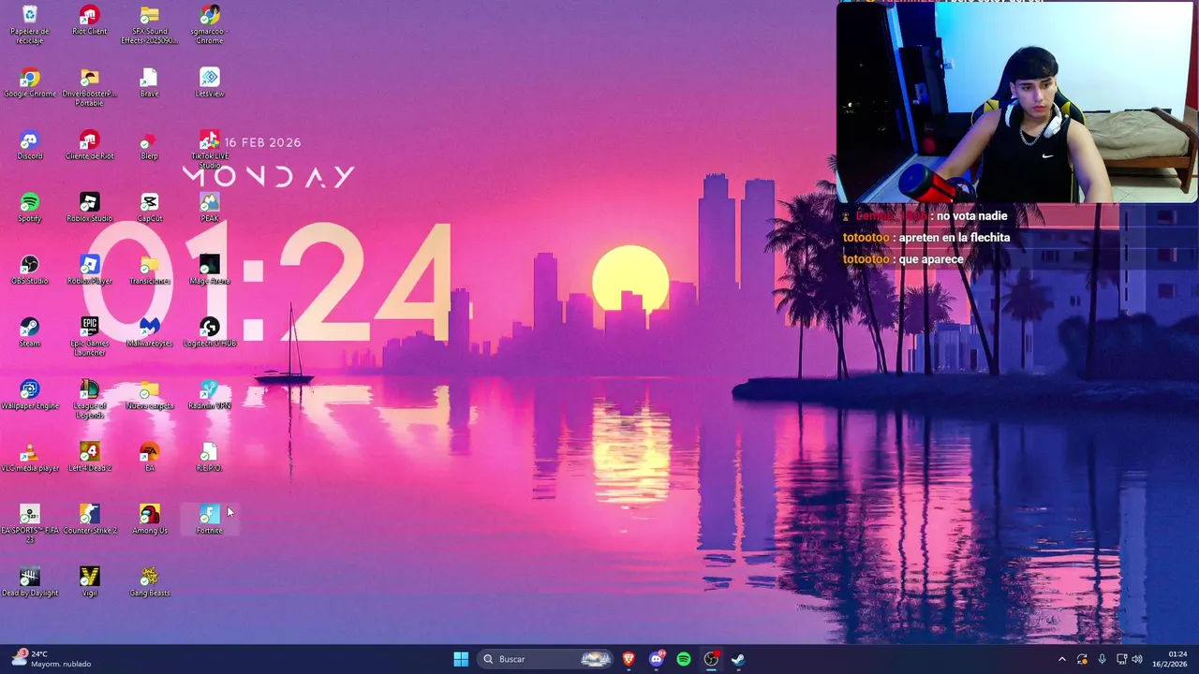The height and width of the screenshot is (674, 1199).
Task: Select the Brave desktop shortcut
Action: click(150, 83)
